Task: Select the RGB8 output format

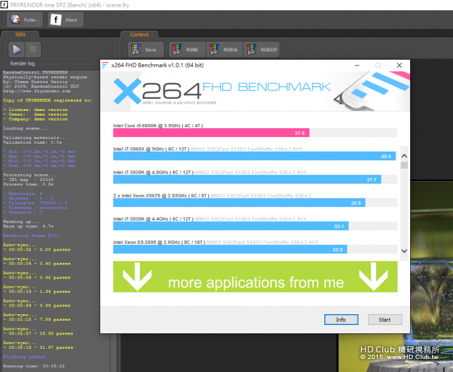Action: coord(186,49)
